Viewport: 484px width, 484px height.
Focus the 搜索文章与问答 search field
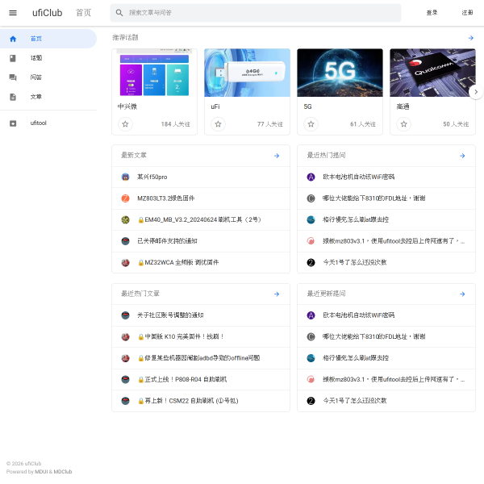(258, 13)
